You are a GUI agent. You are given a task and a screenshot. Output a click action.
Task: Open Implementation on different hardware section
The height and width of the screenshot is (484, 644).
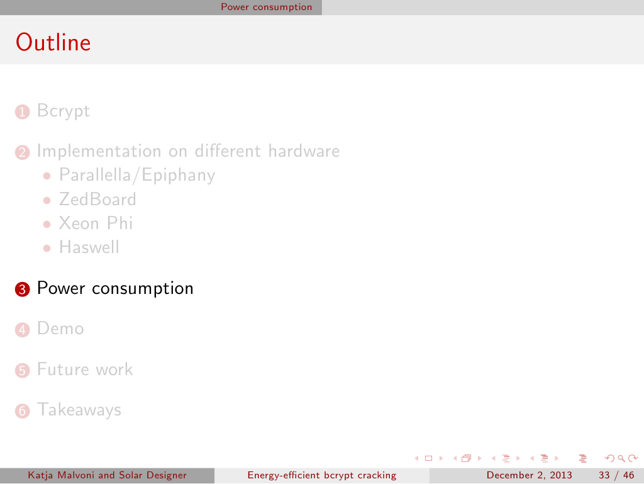pyautogui.click(x=188, y=151)
